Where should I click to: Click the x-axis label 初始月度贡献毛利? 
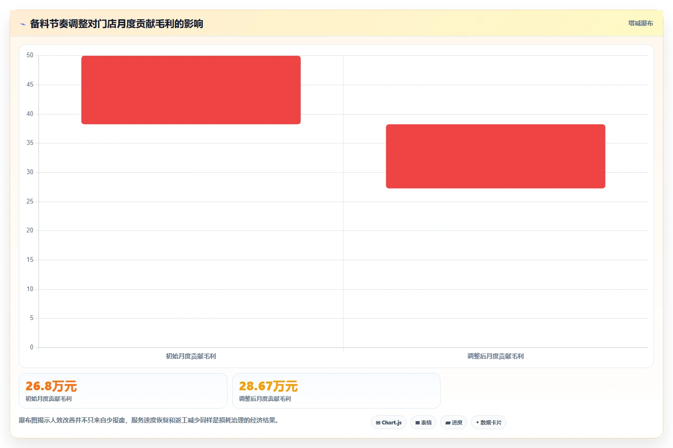point(191,356)
